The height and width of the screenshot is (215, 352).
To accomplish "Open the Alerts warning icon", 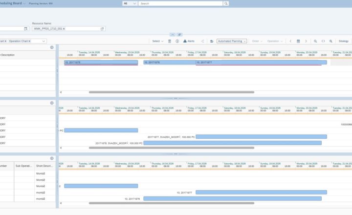I will [x=185, y=41].
